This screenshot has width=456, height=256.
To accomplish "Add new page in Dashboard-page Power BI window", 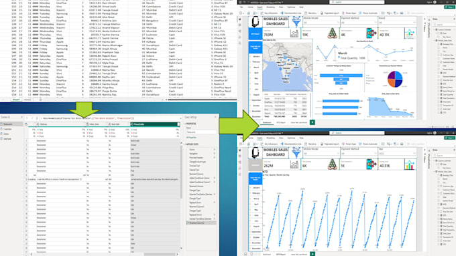I will [312, 122].
